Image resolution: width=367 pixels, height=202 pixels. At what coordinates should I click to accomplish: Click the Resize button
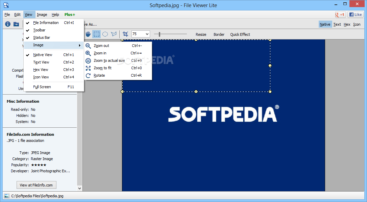click(x=201, y=34)
